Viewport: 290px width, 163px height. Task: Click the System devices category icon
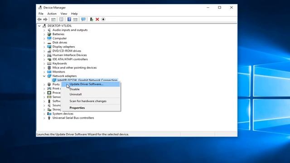coord(49,114)
